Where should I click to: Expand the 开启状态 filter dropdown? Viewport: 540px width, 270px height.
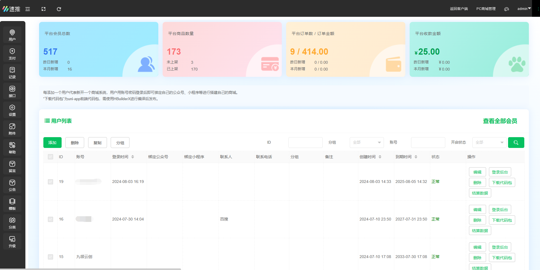pyautogui.click(x=490, y=143)
